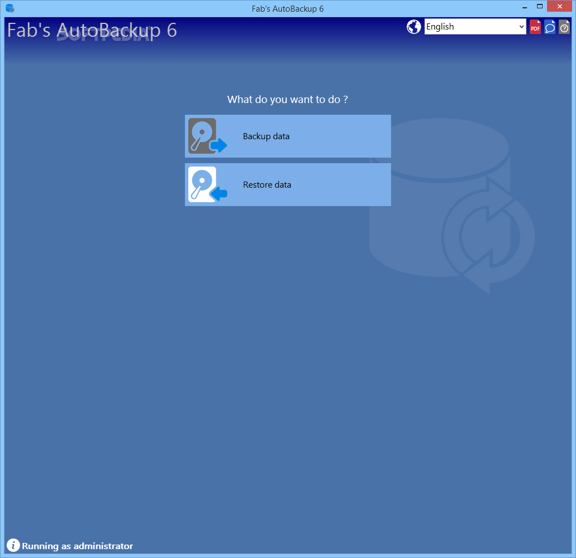Maximize the Fab's AutoBackup window
The width and height of the screenshot is (576, 558).
tap(539, 6)
